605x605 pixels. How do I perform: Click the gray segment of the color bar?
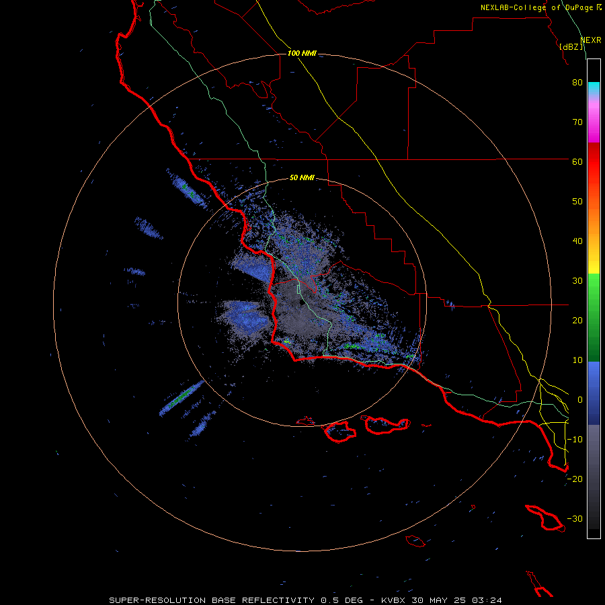[x=594, y=477]
